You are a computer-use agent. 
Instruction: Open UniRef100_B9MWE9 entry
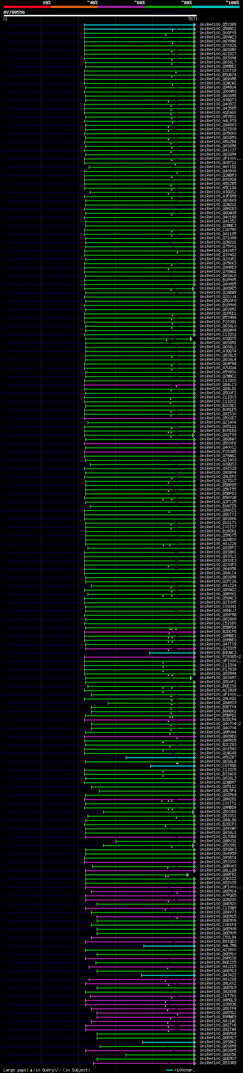[x=218, y=1017]
